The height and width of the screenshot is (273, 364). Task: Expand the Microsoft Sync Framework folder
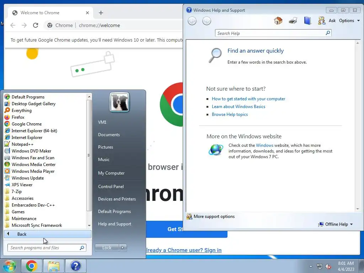pyautogui.click(x=37, y=225)
